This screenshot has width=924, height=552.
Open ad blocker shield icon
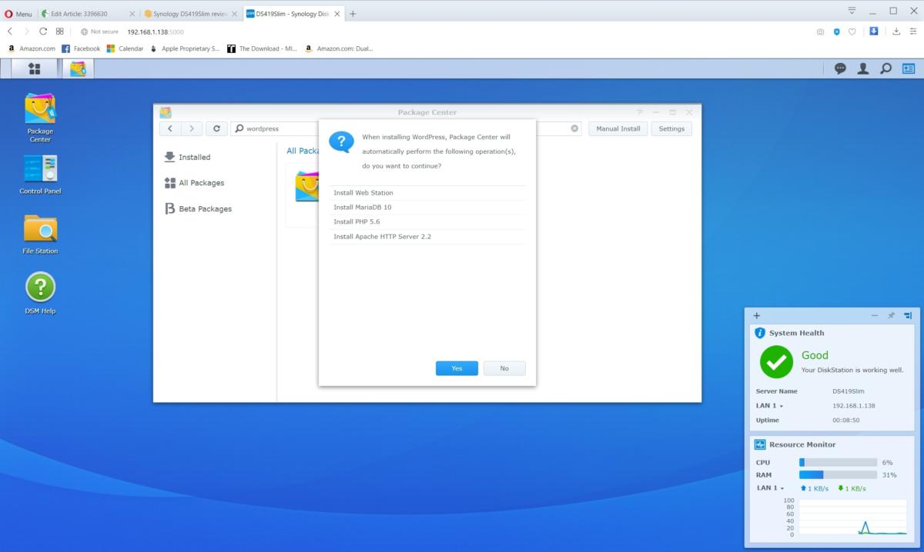click(837, 32)
